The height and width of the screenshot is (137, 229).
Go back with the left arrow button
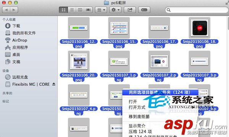(6, 10)
